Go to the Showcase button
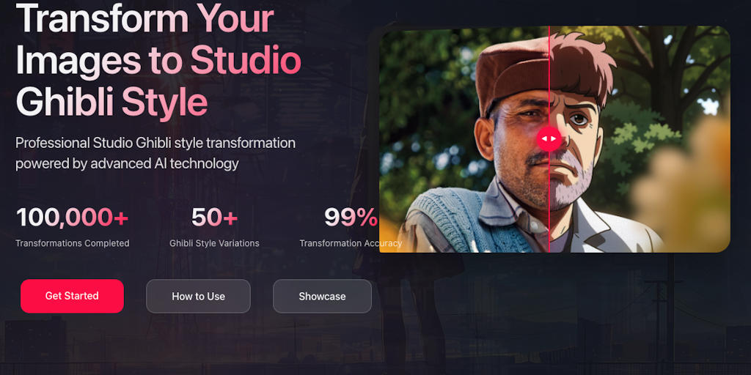 coord(322,296)
